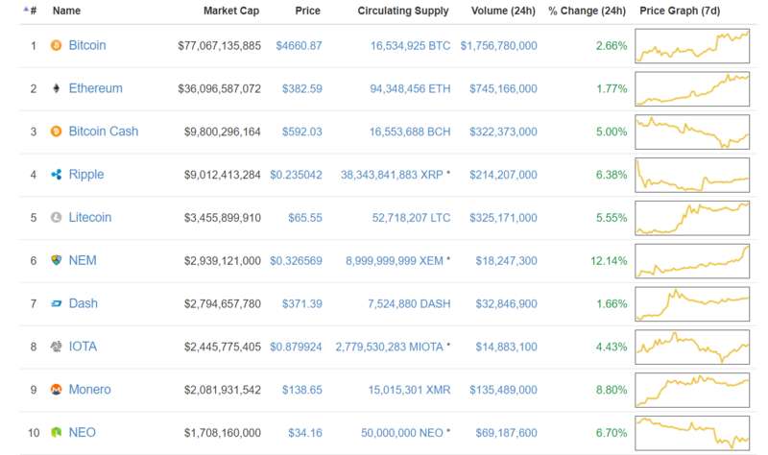Sort by % Change (24h) header
The image size is (768, 455).
tap(587, 12)
